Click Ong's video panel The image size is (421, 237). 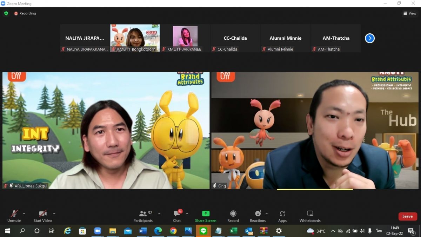pyautogui.click(x=315, y=131)
